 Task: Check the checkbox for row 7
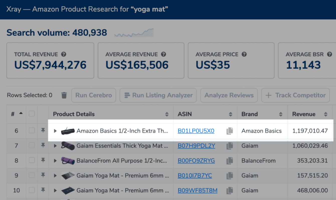(32, 146)
